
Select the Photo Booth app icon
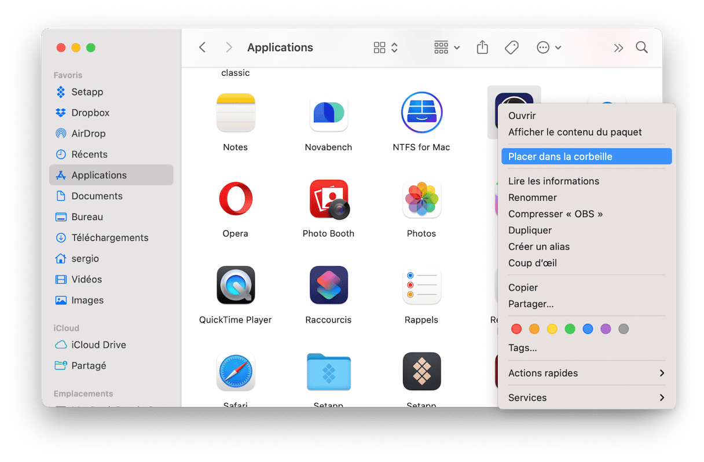[328, 199]
